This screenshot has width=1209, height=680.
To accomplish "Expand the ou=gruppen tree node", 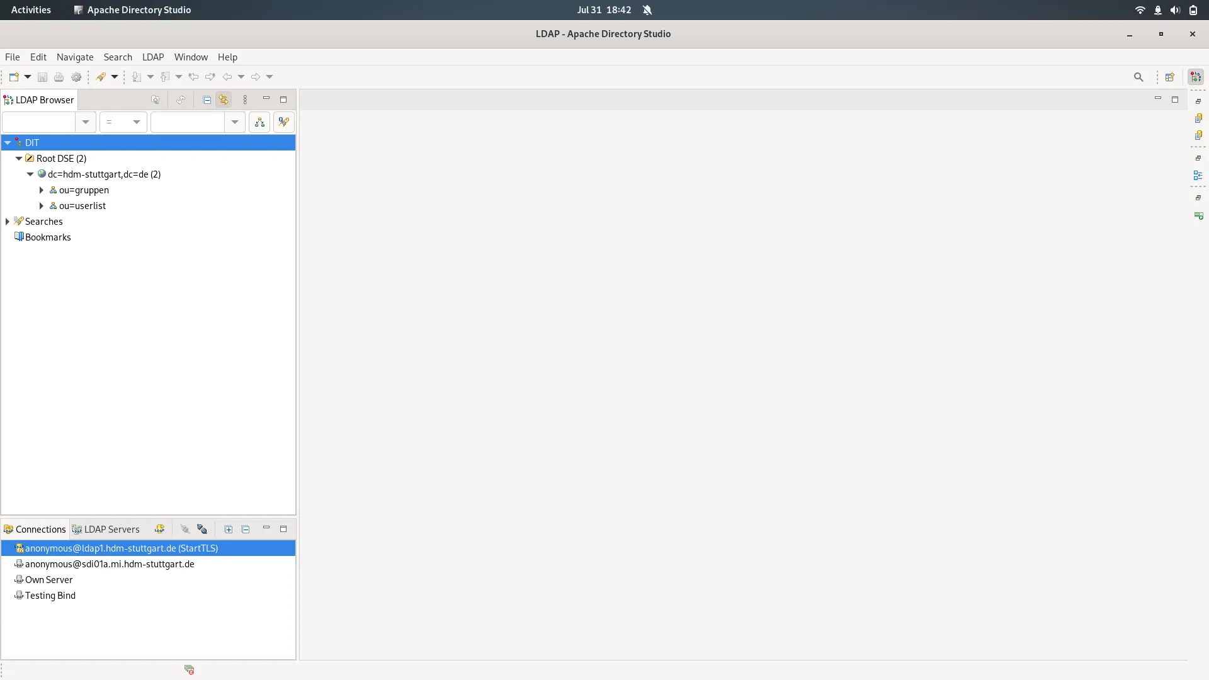I will click(42, 190).
